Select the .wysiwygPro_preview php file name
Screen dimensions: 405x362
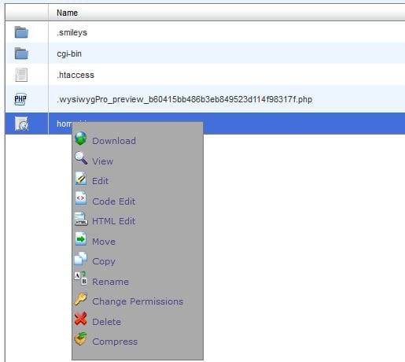point(184,99)
